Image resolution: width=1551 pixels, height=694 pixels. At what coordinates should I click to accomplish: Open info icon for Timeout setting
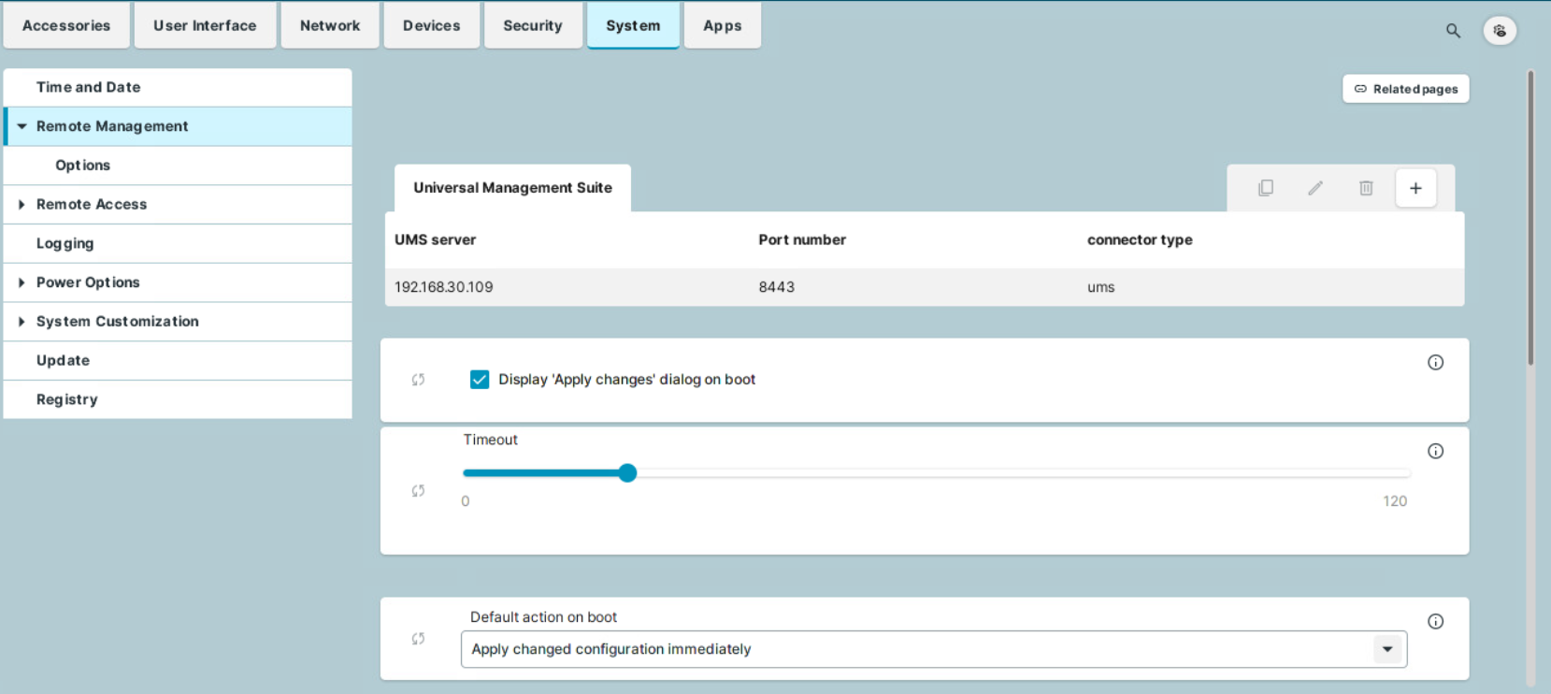coord(1435,451)
